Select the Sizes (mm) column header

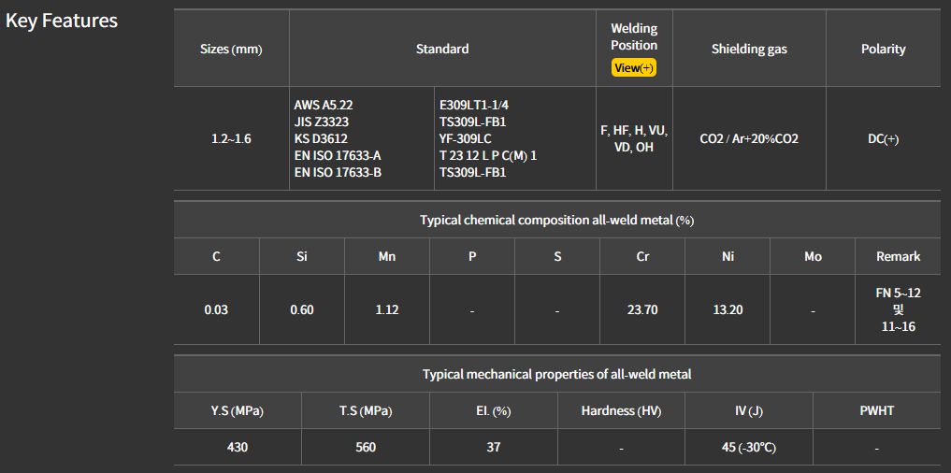(231, 49)
